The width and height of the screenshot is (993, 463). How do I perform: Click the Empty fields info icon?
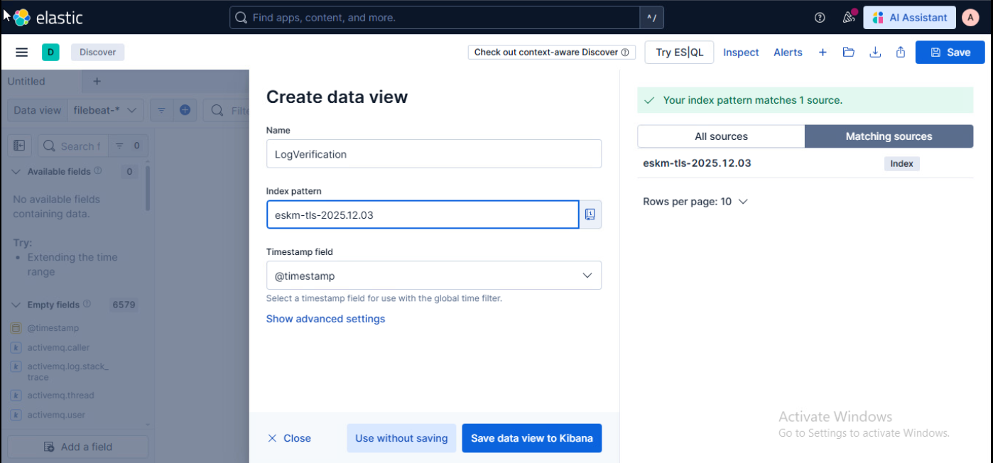(87, 304)
